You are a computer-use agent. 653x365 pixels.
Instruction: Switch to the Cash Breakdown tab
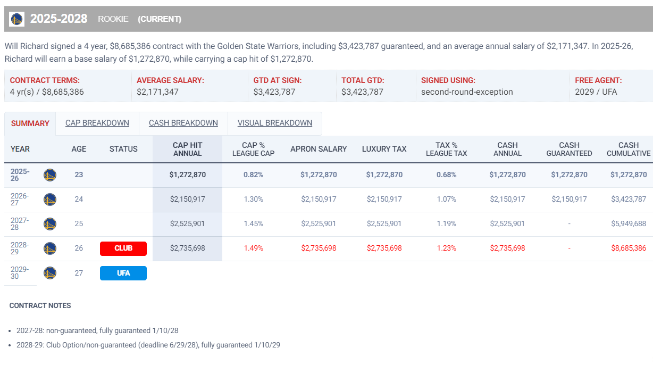pyautogui.click(x=183, y=123)
